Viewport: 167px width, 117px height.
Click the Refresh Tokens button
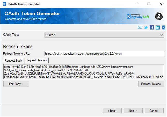(x=151, y=84)
